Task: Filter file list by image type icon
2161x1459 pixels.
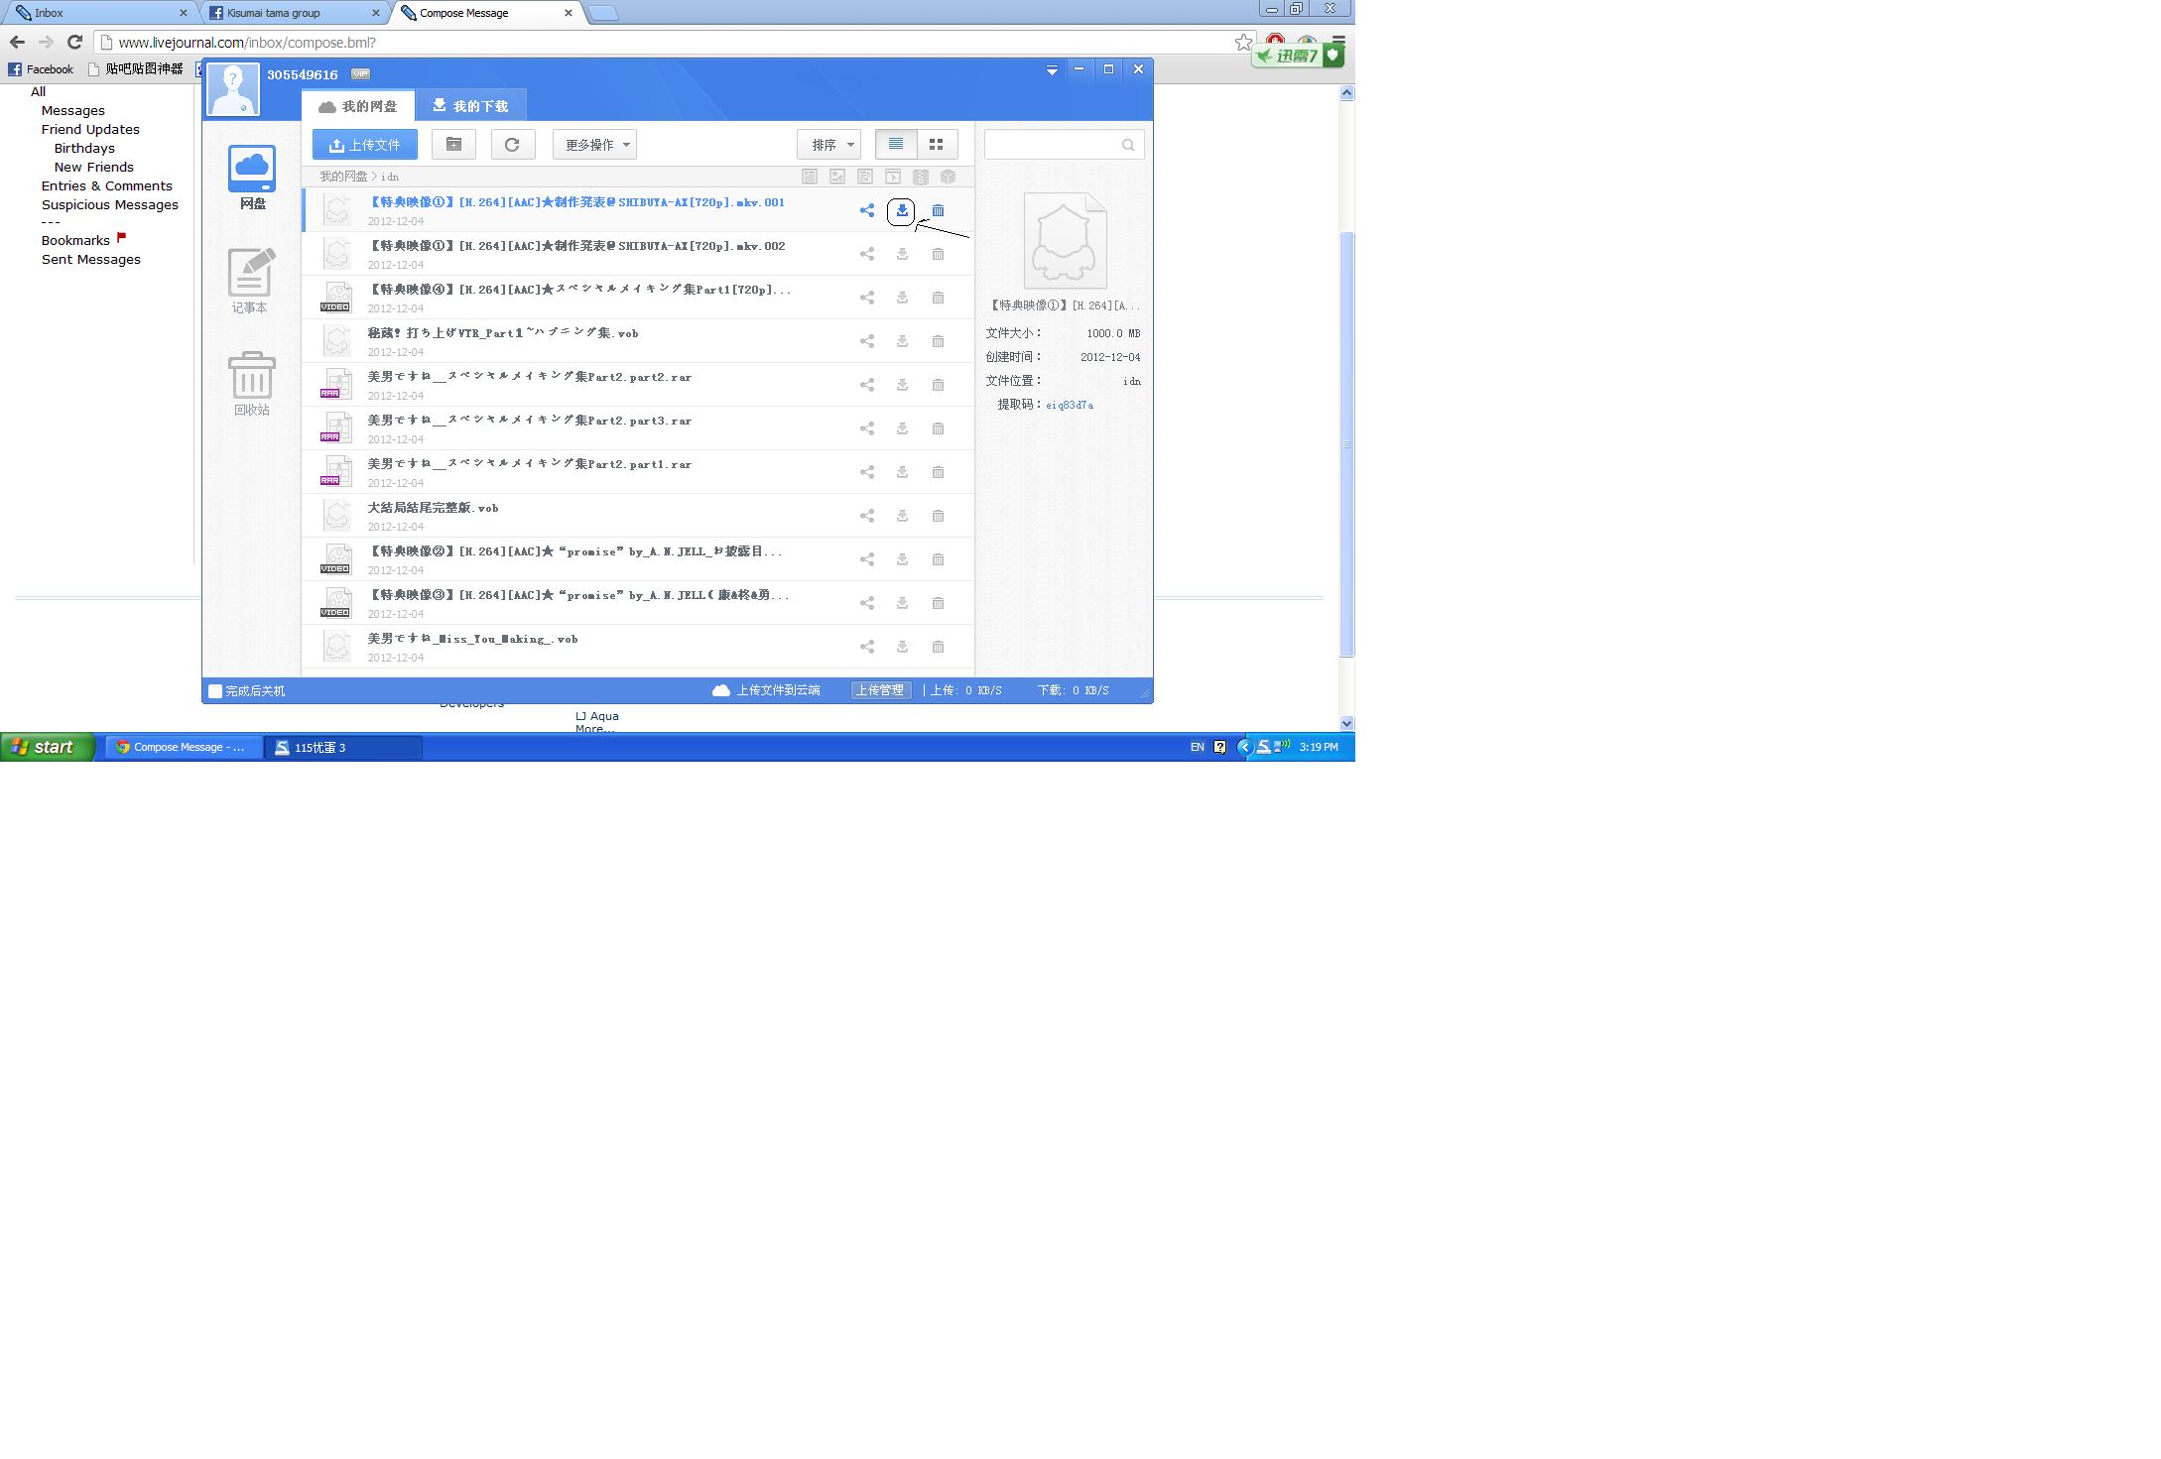Action: 837,177
